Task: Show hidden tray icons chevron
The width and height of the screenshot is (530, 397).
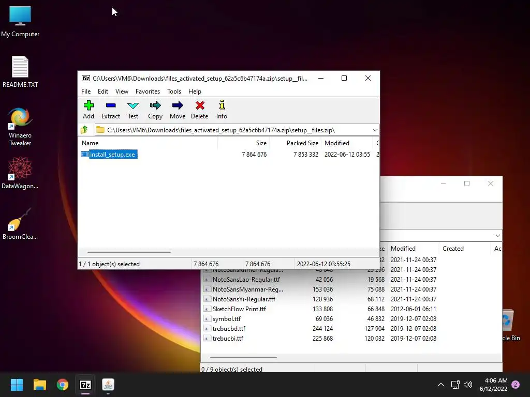Action: [x=441, y=385]
